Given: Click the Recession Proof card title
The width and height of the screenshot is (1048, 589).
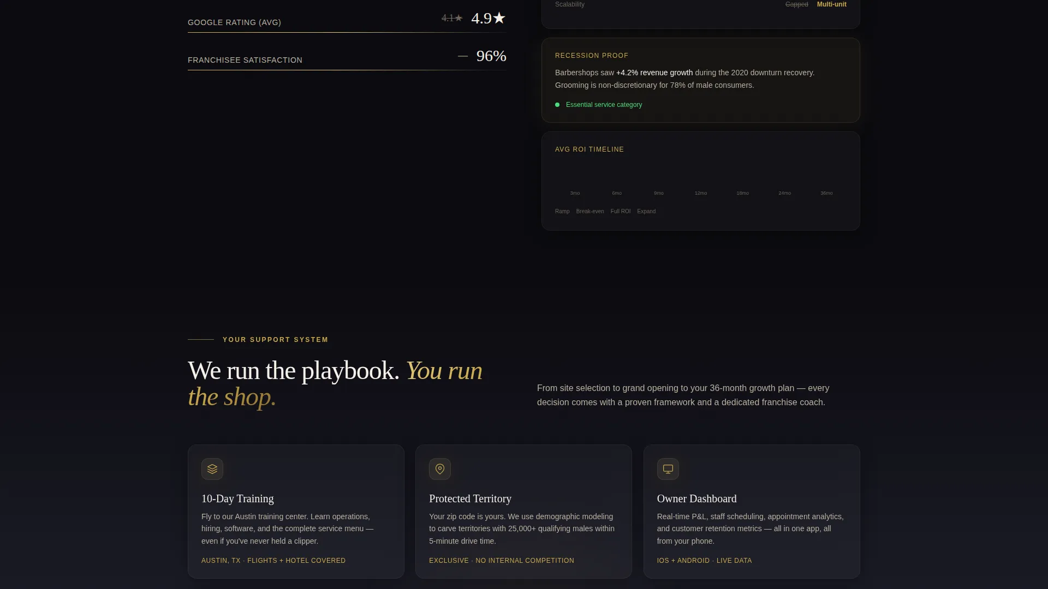Looking at the screenshot, I should click(x=592, y=56).
